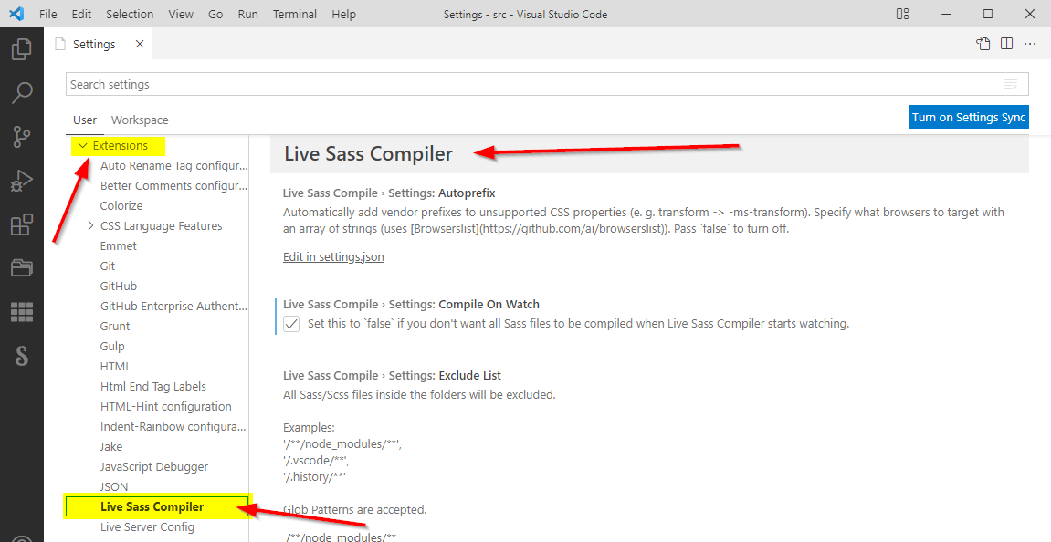Image resolution: width=1051 pixels, height=542 pixels.
Task: Select Auto Rename Tag configuration item
Action: click(x=173, y=165)
